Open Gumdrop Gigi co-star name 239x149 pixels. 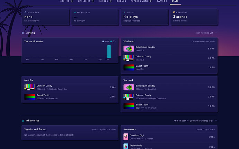coord(137,136)
